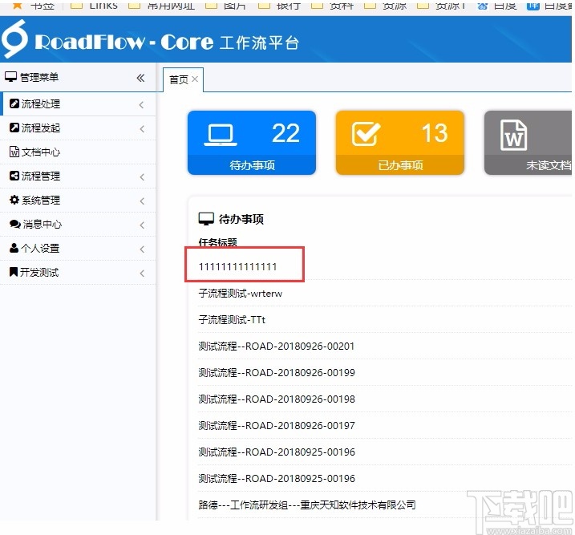The width and height of the screenshot is (575, 535).
Task: Open the 流程发起 menu item
Action: pos(78,128)
